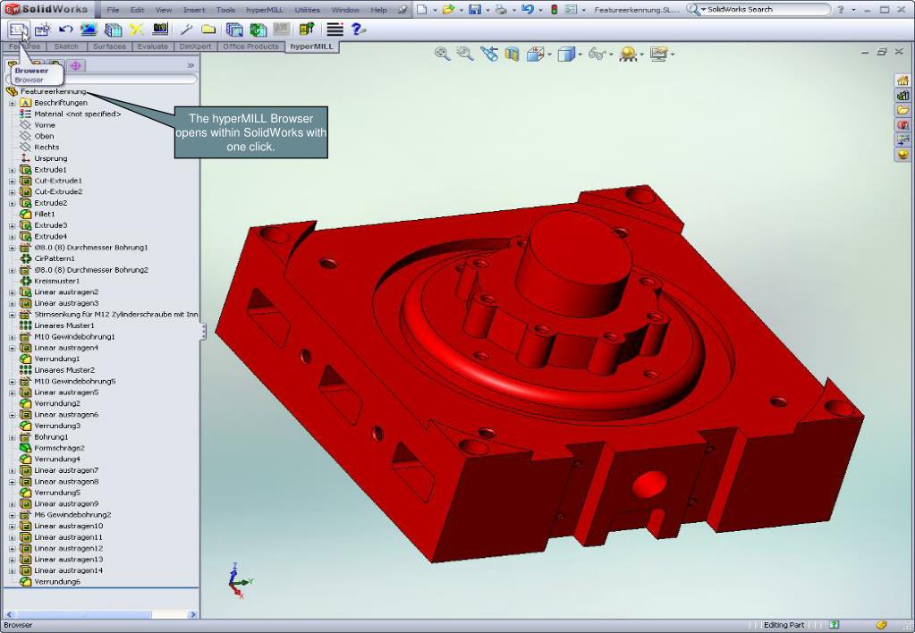Click the green cube hyperMILL toolbar icon
This screenshot has width=915, height=633.
coord(258,29)
